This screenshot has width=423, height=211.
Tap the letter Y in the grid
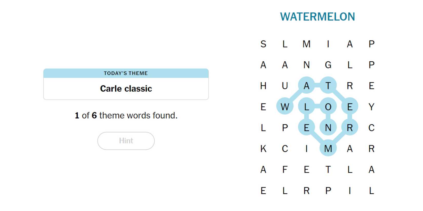[x=371, y=107]
